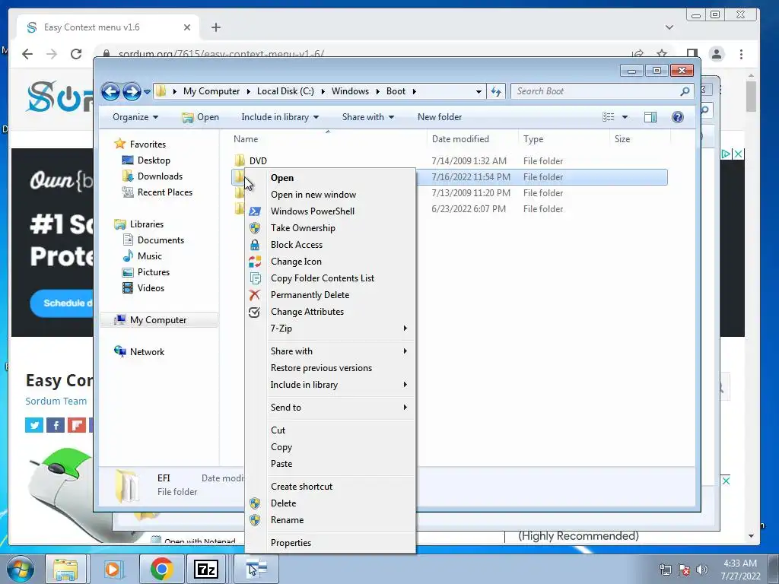Click the shield icon beside Delete
This screenshot has width=779, height=584.
tap(254, 503)
